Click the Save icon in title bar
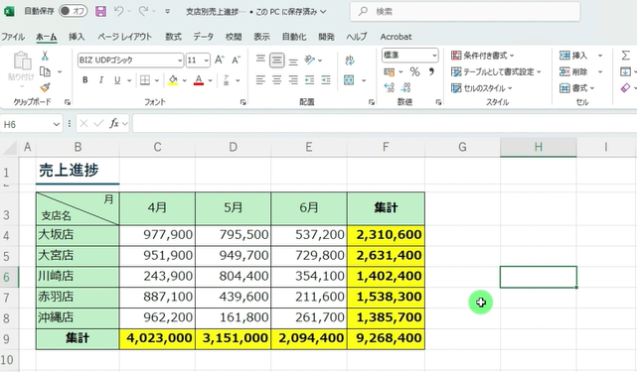This screenshot has width=637, height=372. [x=100, y=11]
